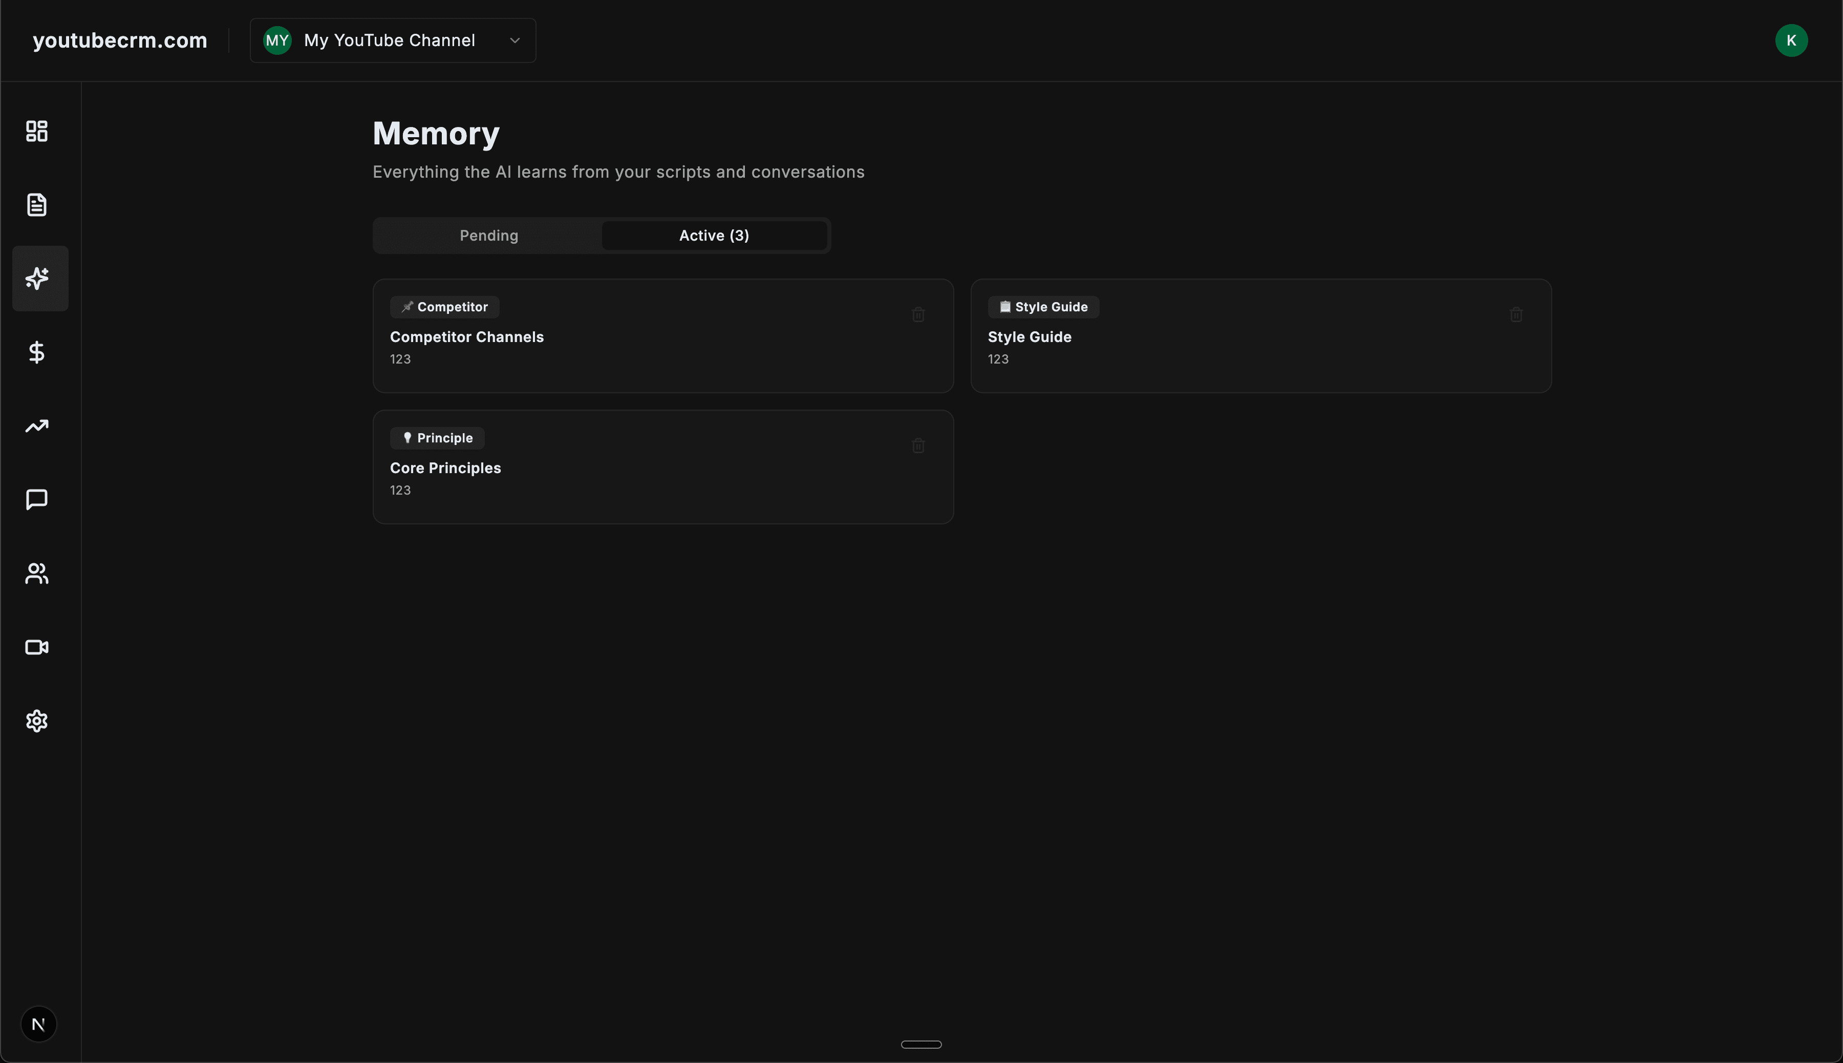Open the Conversations chat bubble icon

point(36,499)
